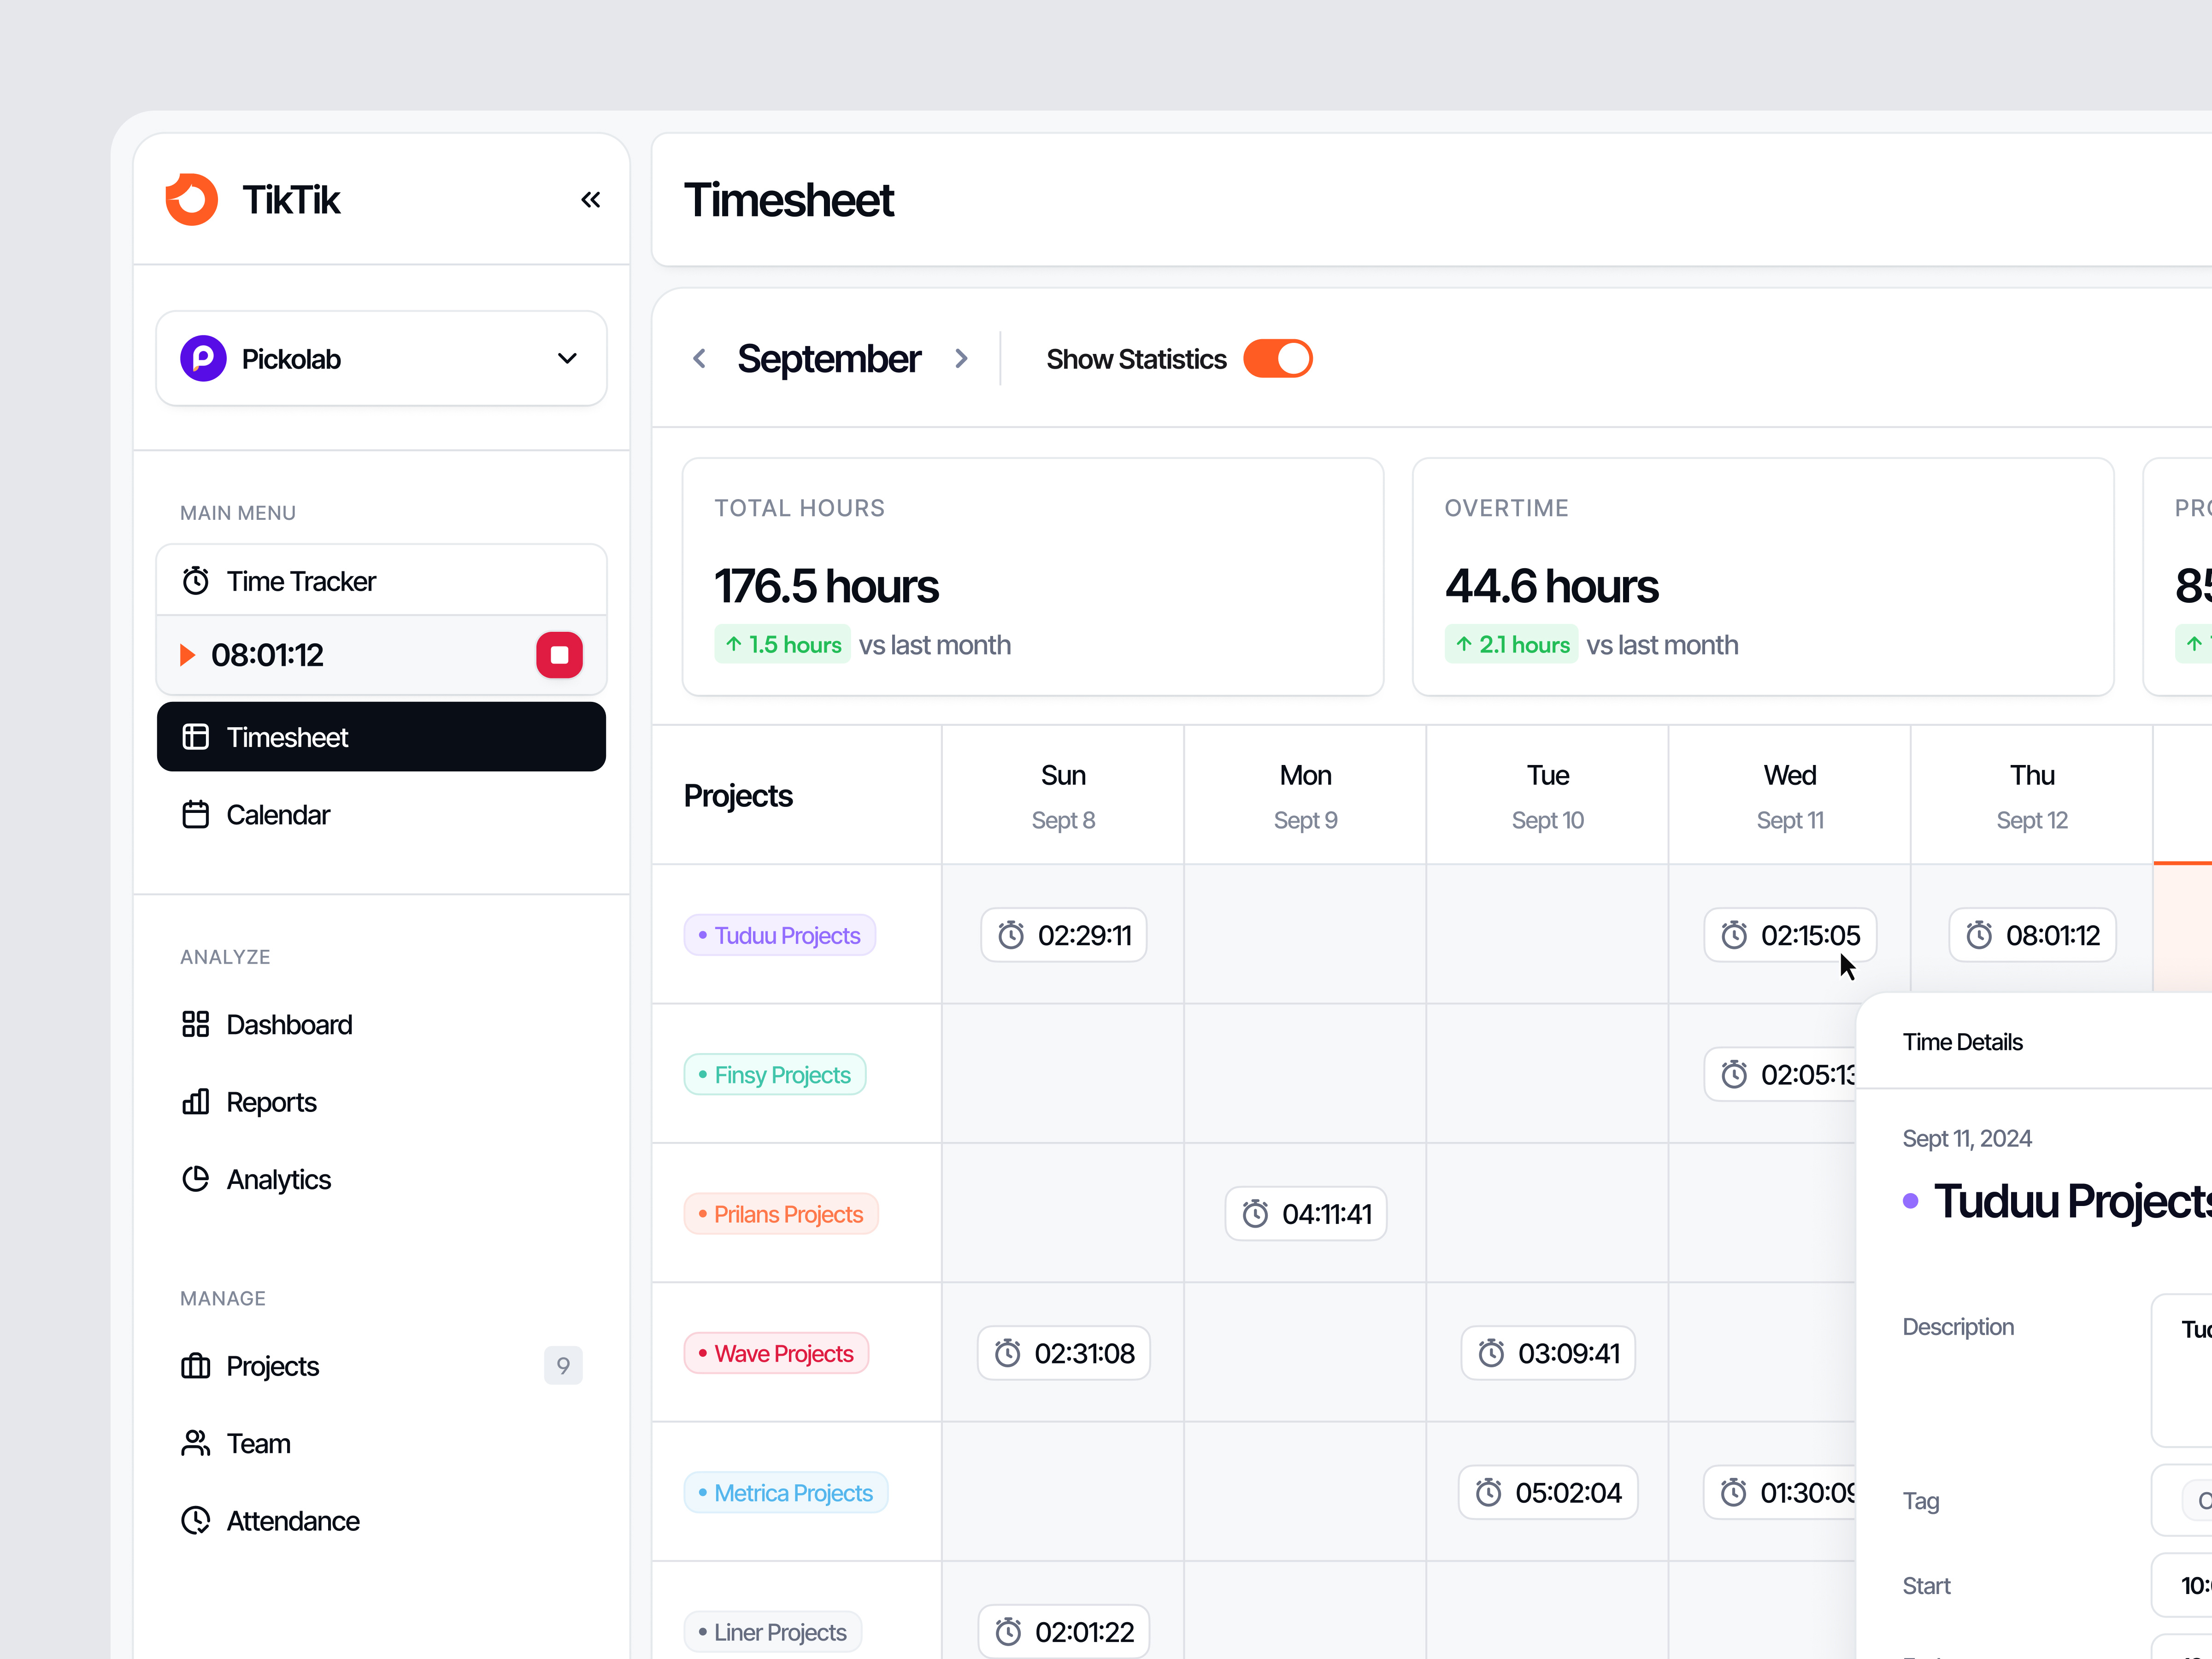Open Team using the people icon
Screen dimensions: 2212x1659
tap(196, 1443)
